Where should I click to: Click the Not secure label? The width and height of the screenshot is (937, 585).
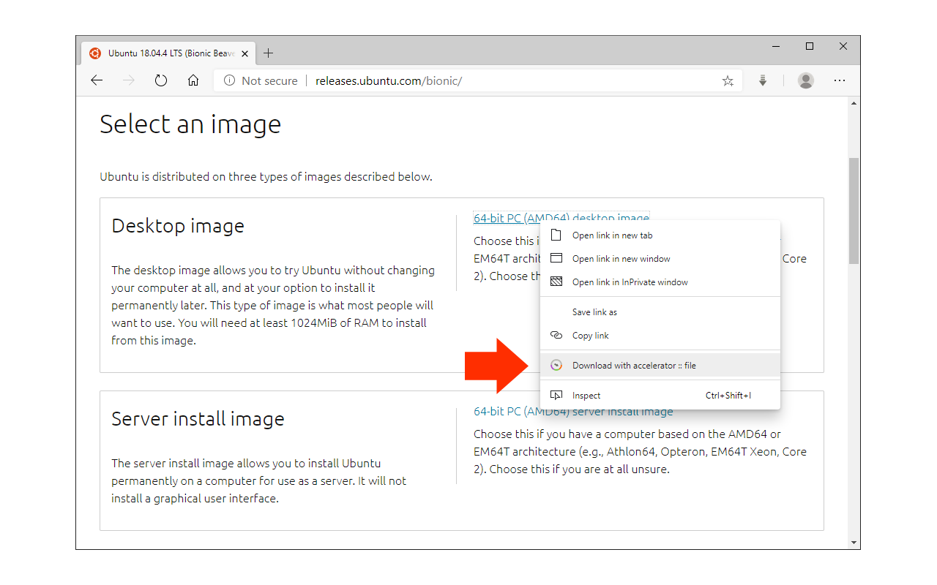pyautogui.click(x=269, y=81)
